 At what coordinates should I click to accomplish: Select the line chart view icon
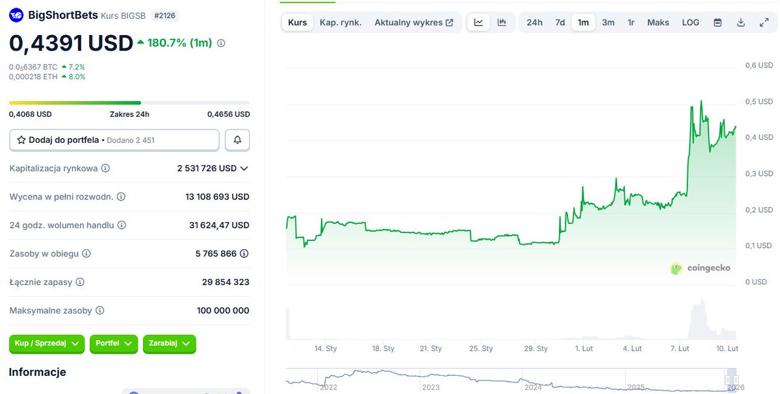[478, 22]
